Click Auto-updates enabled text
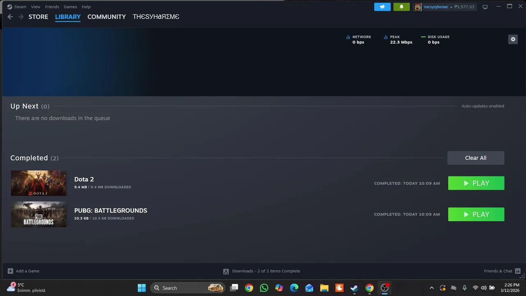Image resolution: width=526 pixels, height=296 pixels. [x=482, y=106]
